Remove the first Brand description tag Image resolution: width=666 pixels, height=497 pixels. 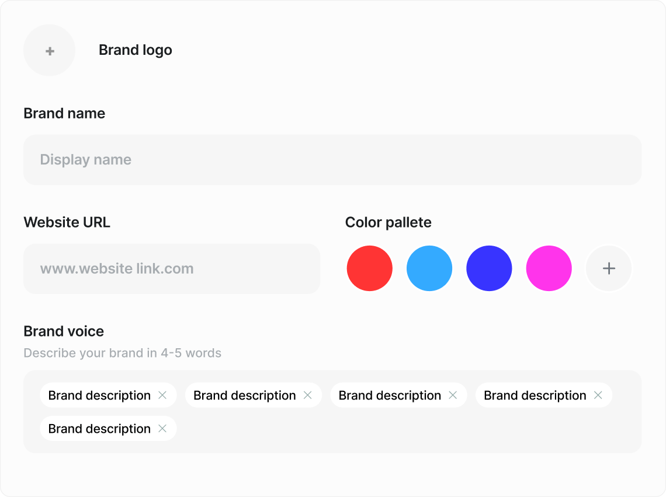click(x=162, y=395)
